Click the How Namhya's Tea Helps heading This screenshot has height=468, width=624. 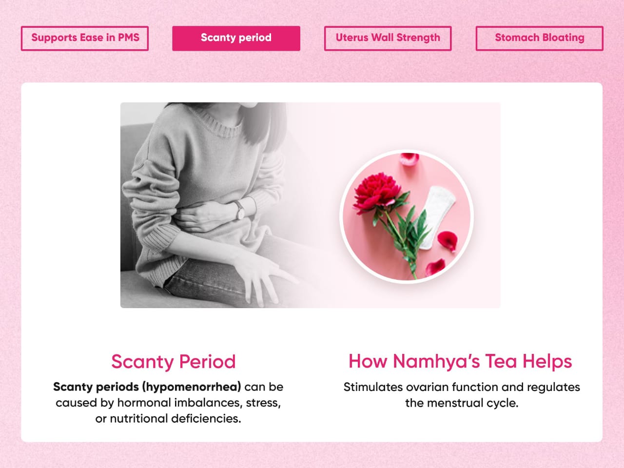pos(460,361)
